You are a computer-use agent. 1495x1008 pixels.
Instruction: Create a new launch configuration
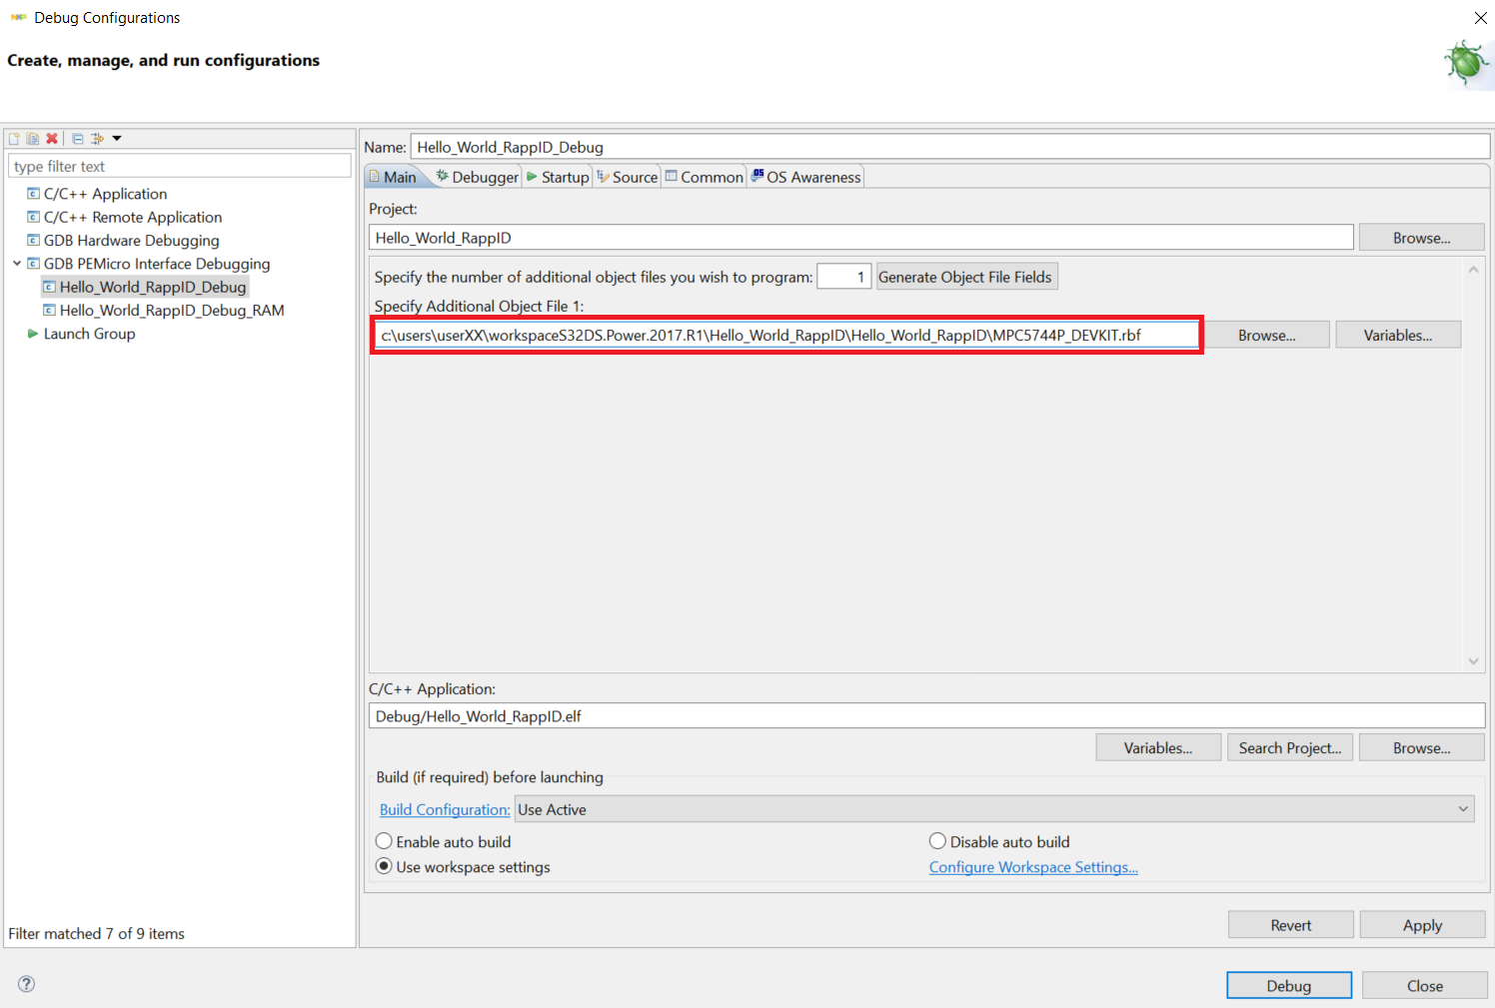(14, 138)
